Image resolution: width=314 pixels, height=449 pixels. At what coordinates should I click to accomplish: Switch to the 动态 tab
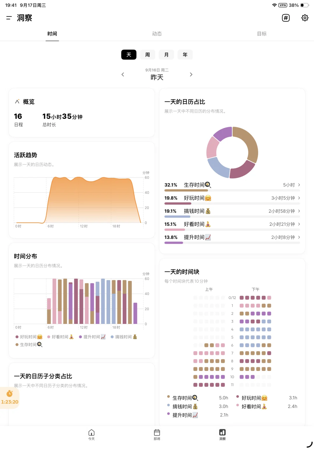coord(157,34)
